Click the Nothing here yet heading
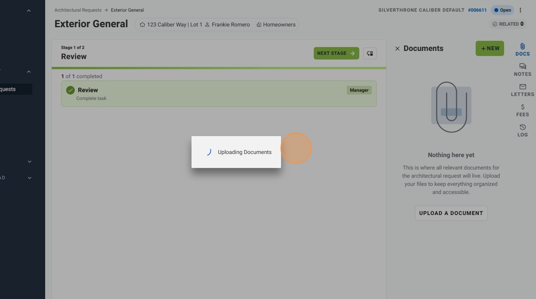Image resolution: width=536 pixels, height=299 pixels. pyautogui.click(x=451, y=155)
